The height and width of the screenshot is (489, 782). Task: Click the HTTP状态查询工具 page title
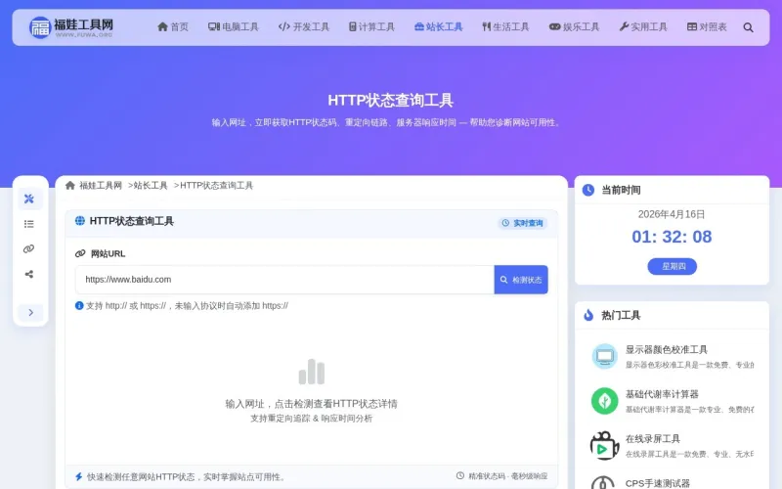tap(390, 101)
